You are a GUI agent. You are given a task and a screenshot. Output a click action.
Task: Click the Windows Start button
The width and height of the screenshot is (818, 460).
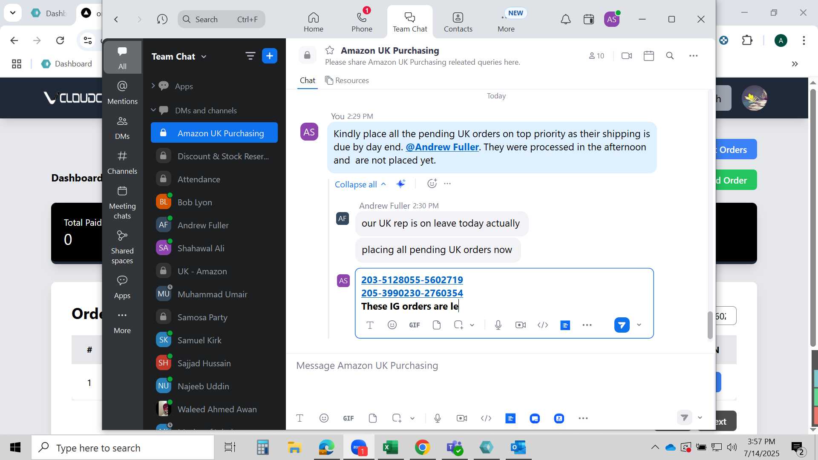coord(15,447)
